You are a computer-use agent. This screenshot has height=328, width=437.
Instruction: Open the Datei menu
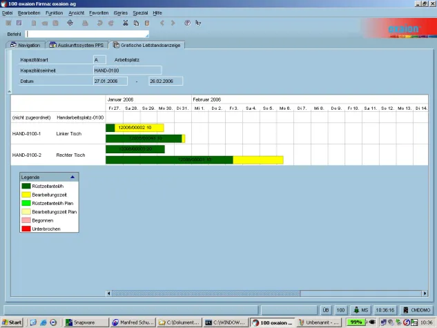pyautogui.click(x=8, y=13)
